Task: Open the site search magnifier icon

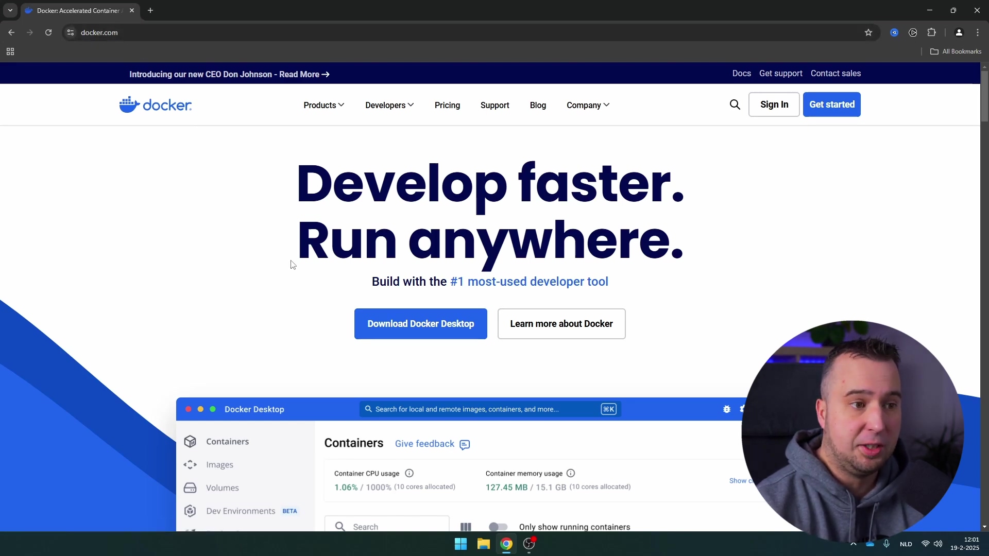Action: click(735, 105)
